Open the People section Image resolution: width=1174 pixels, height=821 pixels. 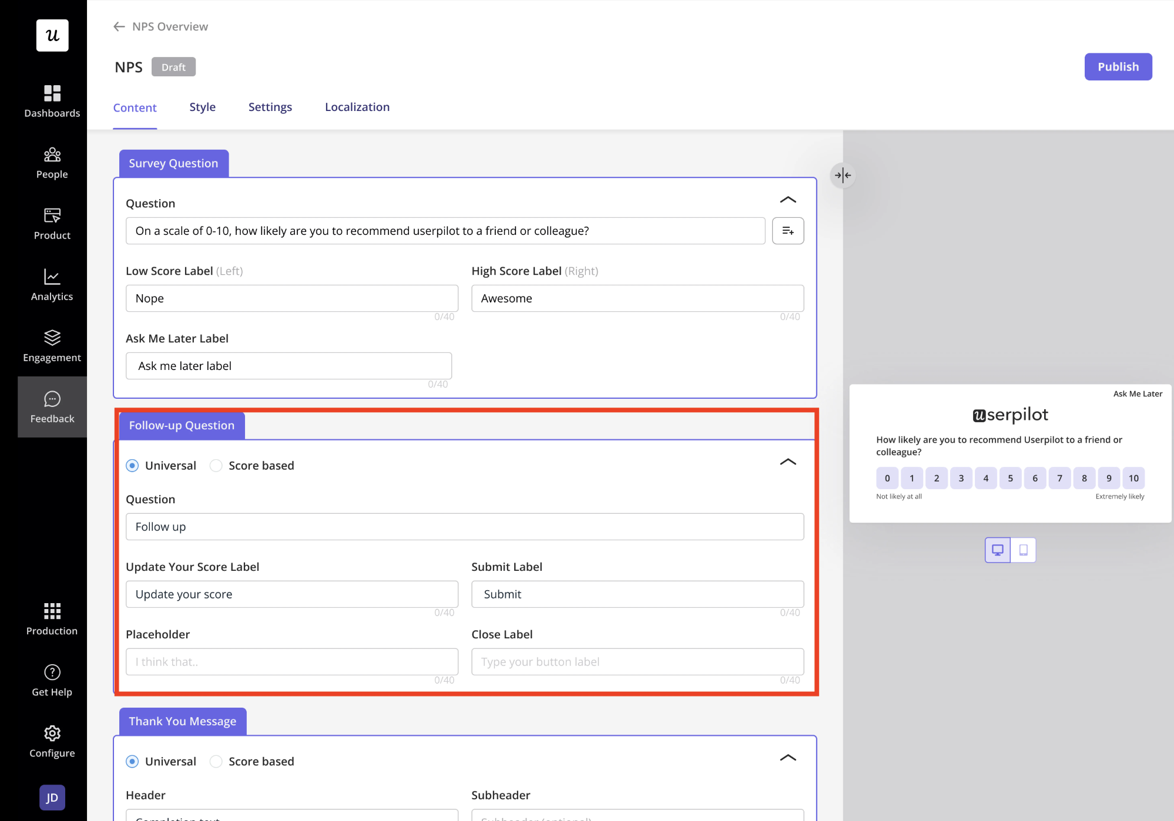click(52, 163)
